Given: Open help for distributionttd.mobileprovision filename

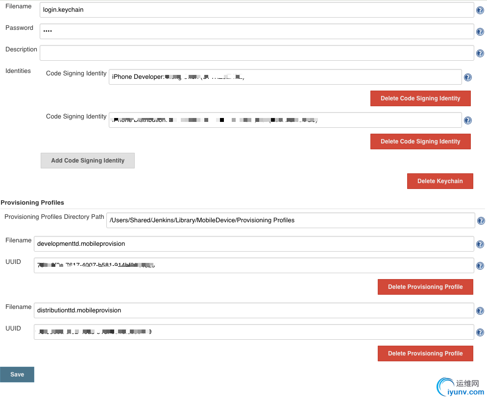Looking at the screenshot, I should click(480, 311).
